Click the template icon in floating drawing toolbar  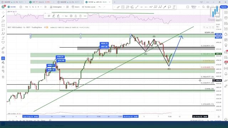pyautogui.click(x=49, y=16)
